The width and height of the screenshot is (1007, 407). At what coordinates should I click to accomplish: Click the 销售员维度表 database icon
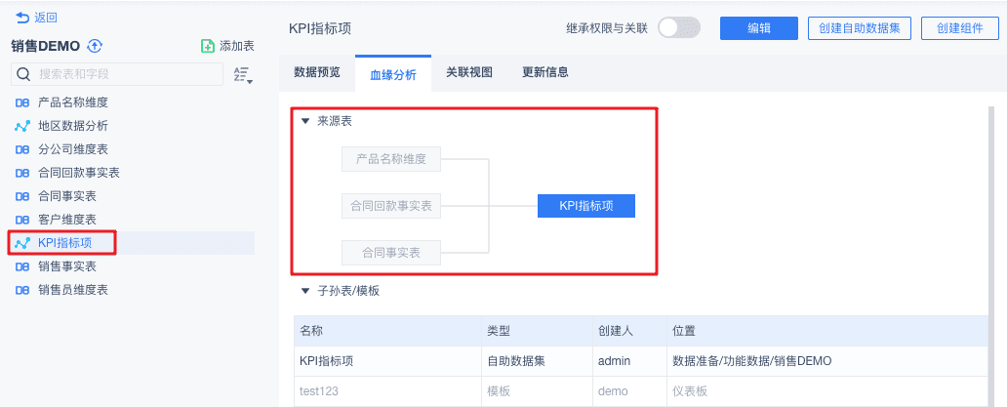(x=23, y=290)
